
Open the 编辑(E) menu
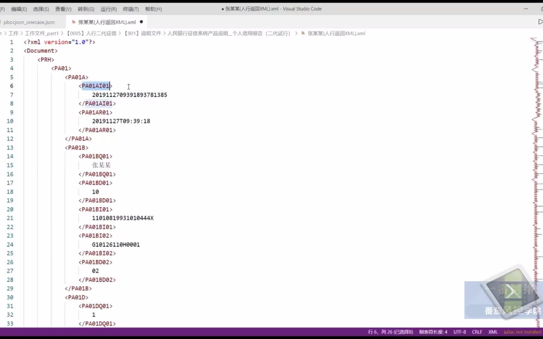(19, 9)
